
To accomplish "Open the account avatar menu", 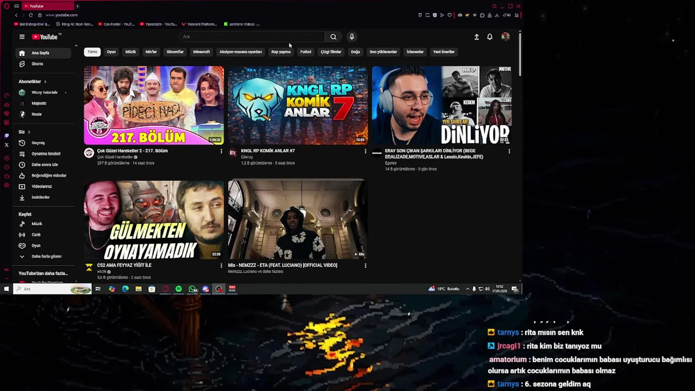I will tap(506, 37).
